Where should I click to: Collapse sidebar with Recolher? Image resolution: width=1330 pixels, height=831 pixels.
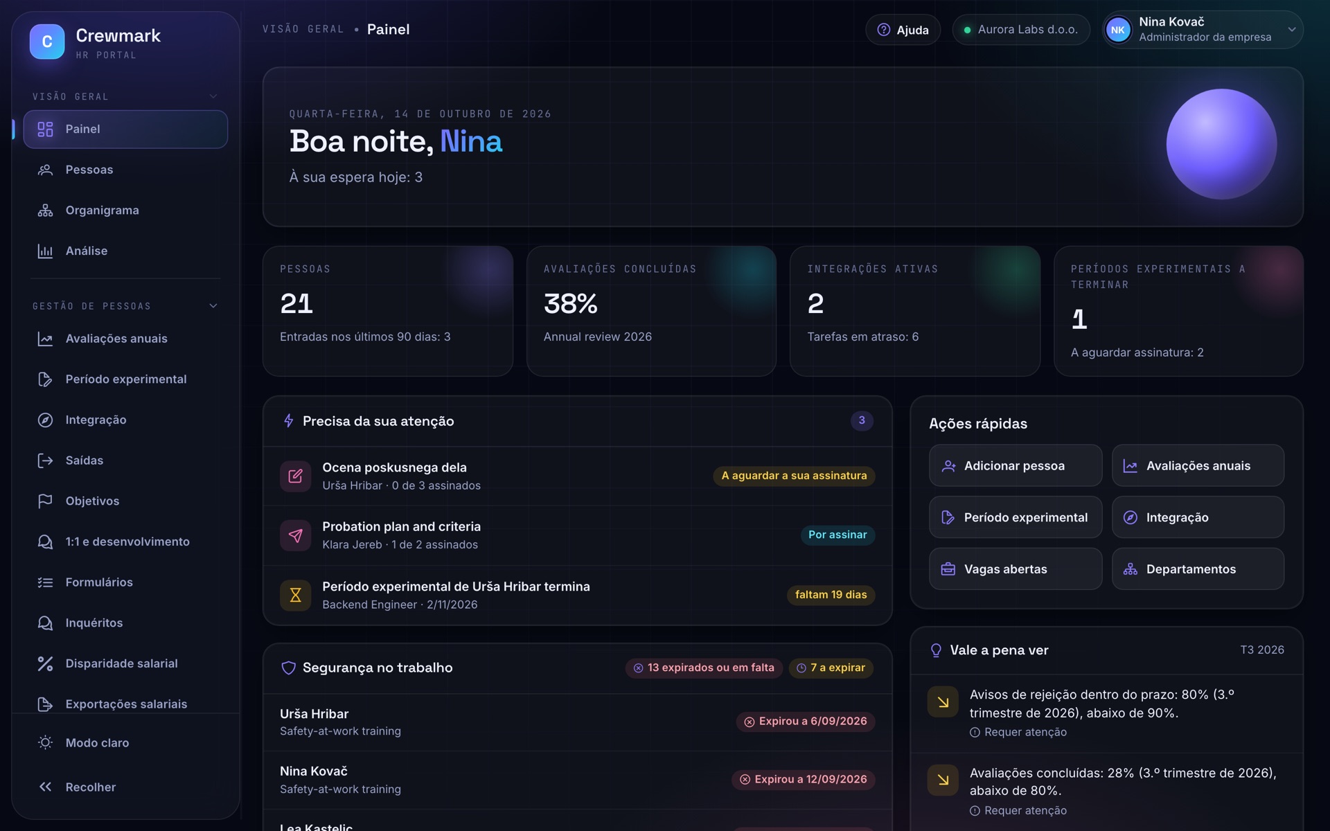pyautogui.click(x=125, y=787)
